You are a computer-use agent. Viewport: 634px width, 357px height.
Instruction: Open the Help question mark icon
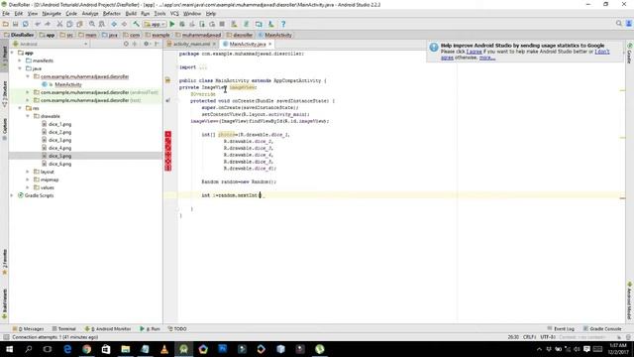283,24
